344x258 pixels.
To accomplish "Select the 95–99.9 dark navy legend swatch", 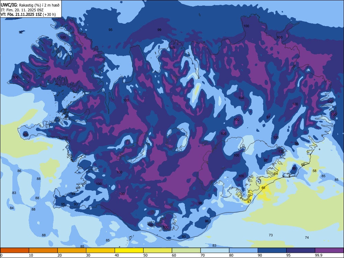I will [301, 250].
